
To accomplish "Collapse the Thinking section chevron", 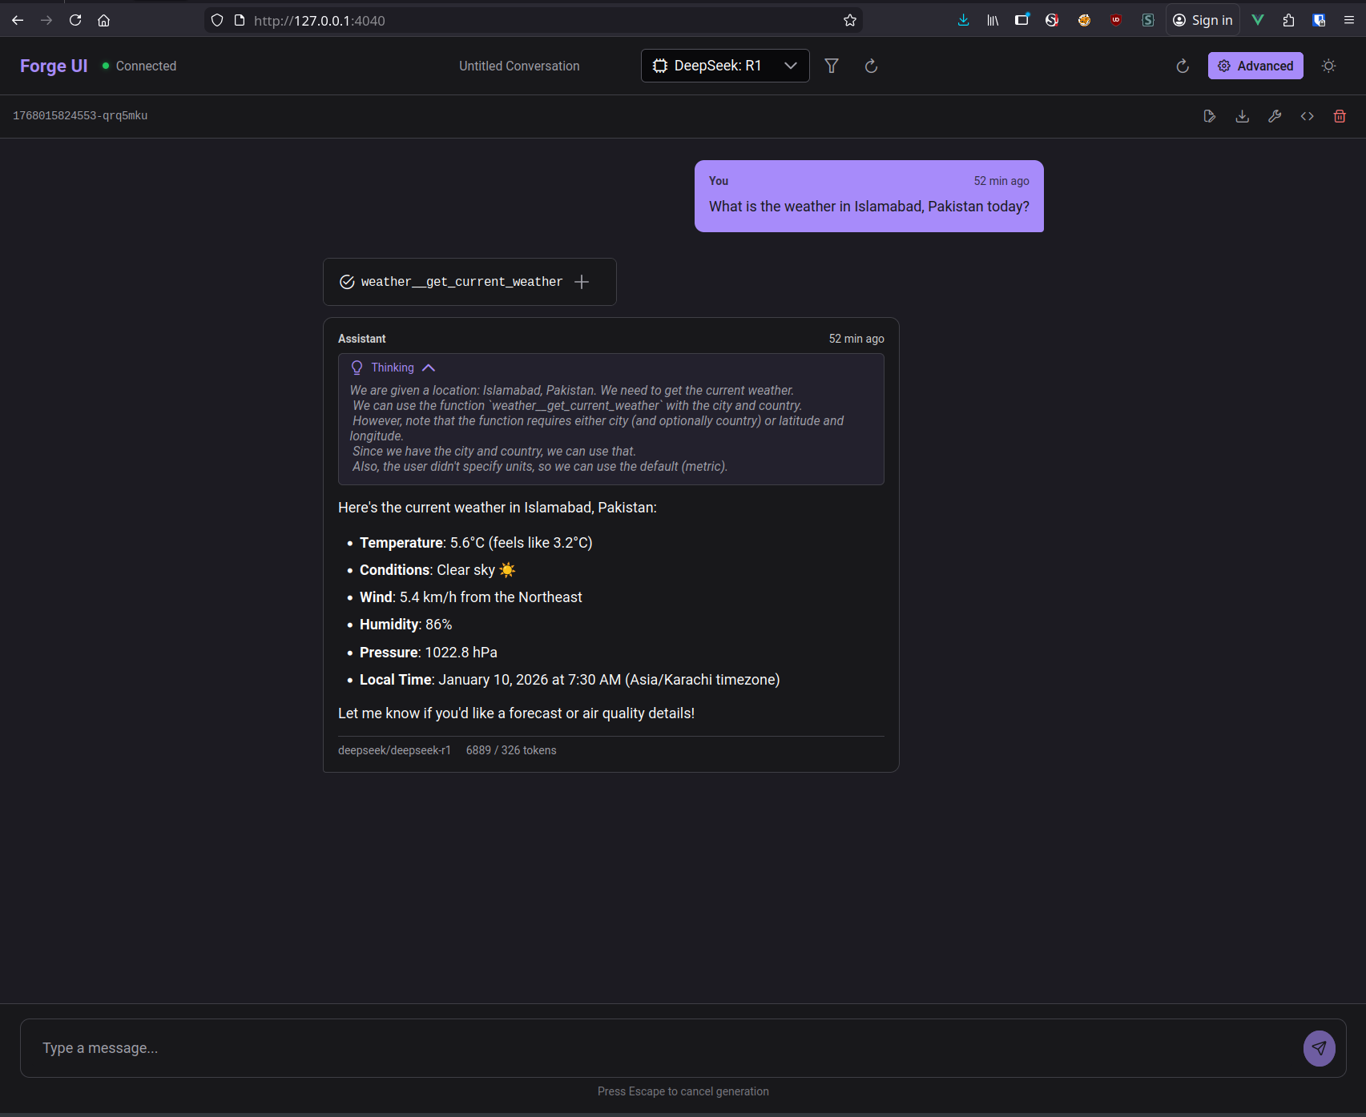I will tap(429, 367).
